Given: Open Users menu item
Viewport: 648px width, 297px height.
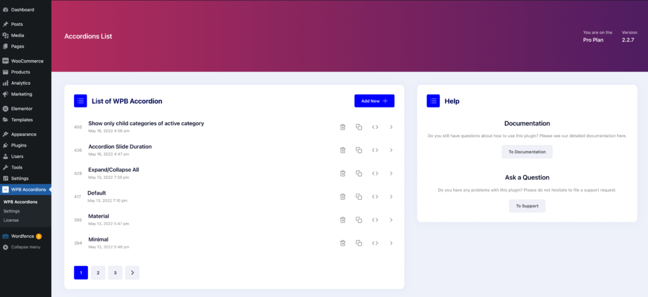Looking at the screenshot, I should point(25,156).
